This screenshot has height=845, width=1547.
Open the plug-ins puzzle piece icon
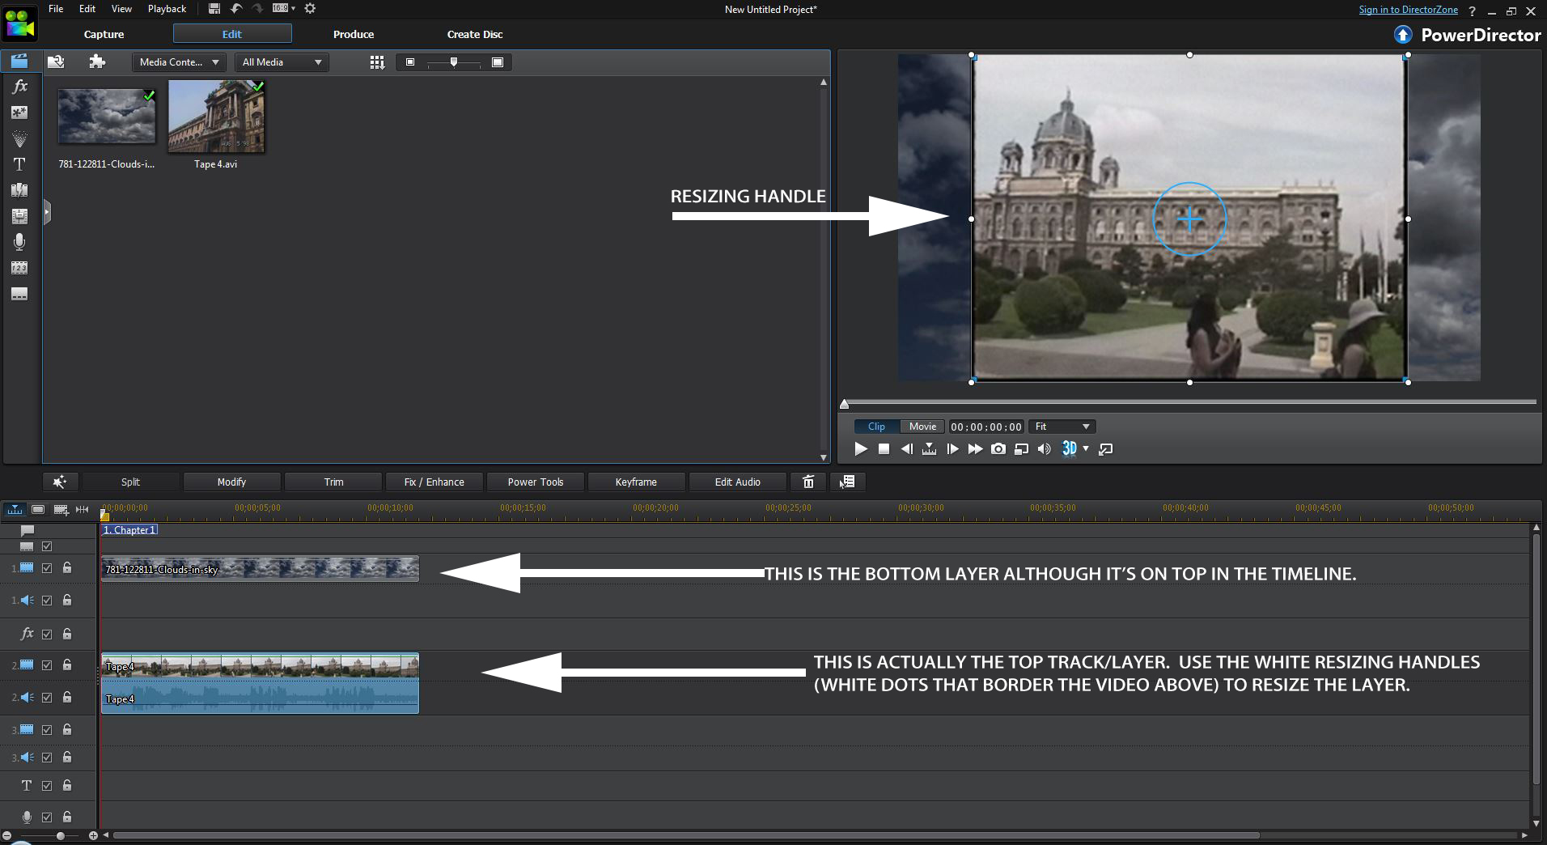[x=97, y=62]
